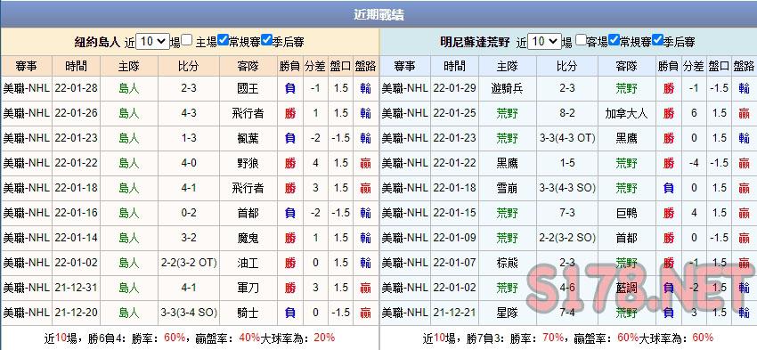Click 楓葉 away team in 22-01-23 row

248,139
